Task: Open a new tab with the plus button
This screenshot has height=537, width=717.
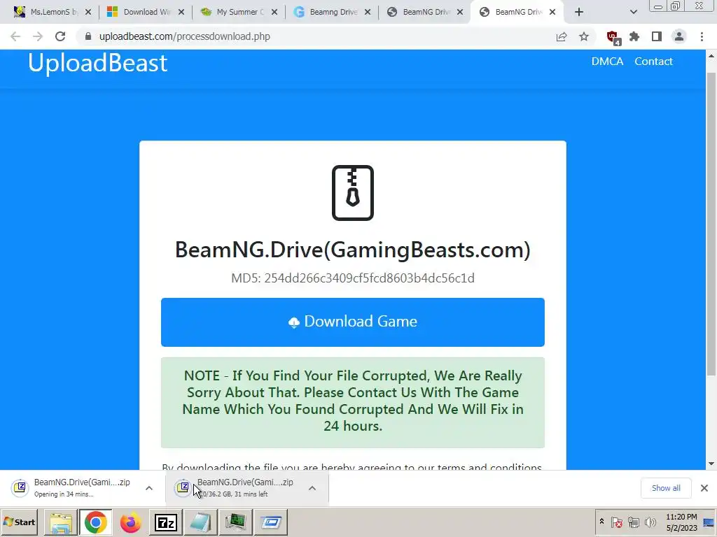Action: tap(579, 12)
